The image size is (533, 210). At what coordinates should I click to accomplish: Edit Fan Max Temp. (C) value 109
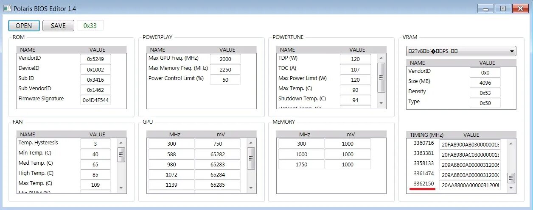coord(95,185)
